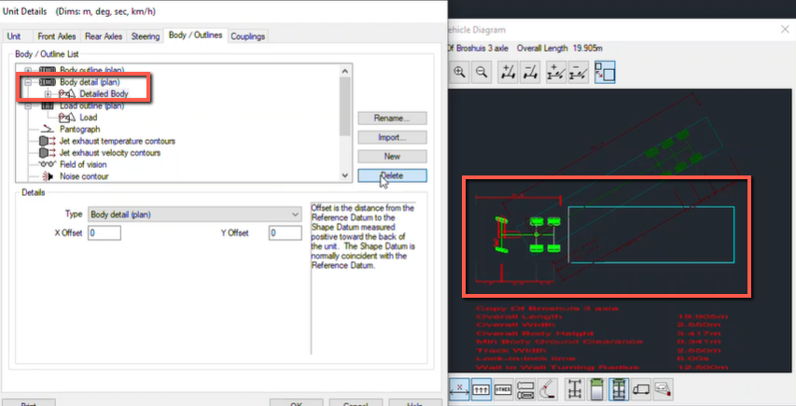Click the Import... button
796x406 pixels.
click(x=392, y=137)
